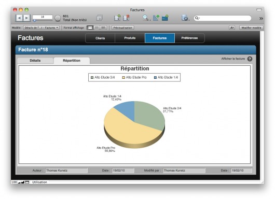The image size is (275, 199).
Task: Open the Manage Database icon
Action: 185,18
